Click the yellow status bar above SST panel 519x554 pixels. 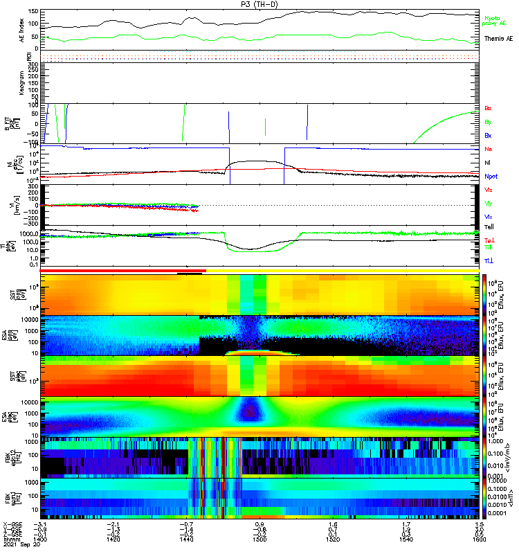343,271
